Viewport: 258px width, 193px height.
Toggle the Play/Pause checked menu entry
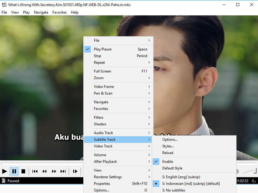118,49
